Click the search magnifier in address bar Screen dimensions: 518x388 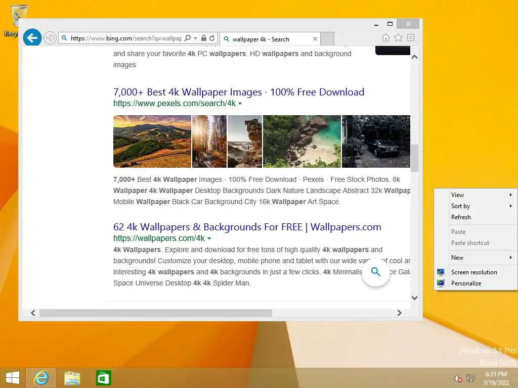click(188, 38)
